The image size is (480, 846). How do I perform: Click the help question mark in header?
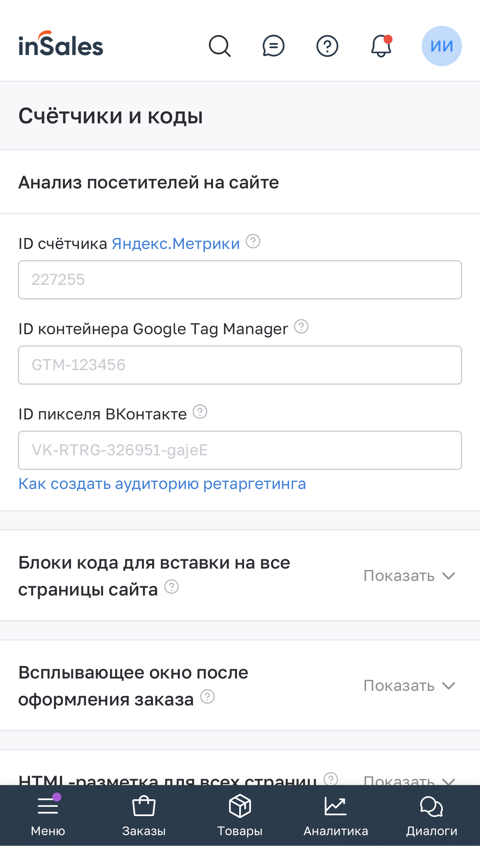tap(327, 46)
